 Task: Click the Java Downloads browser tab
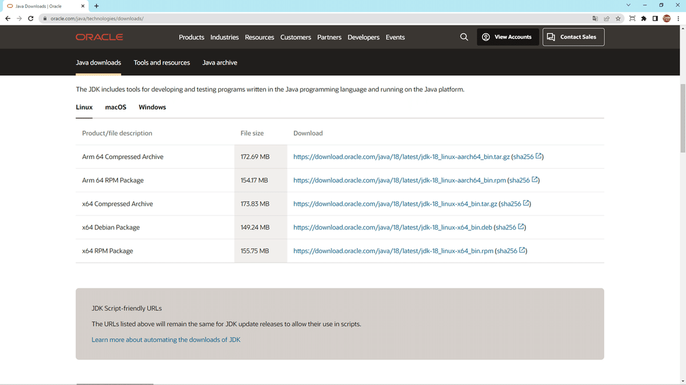tap(46, 6)
